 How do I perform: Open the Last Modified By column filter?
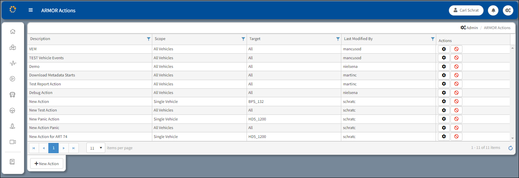[x=433, y=39]
